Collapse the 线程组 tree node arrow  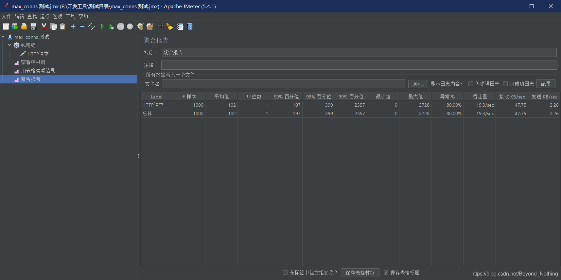click(9, 45)
